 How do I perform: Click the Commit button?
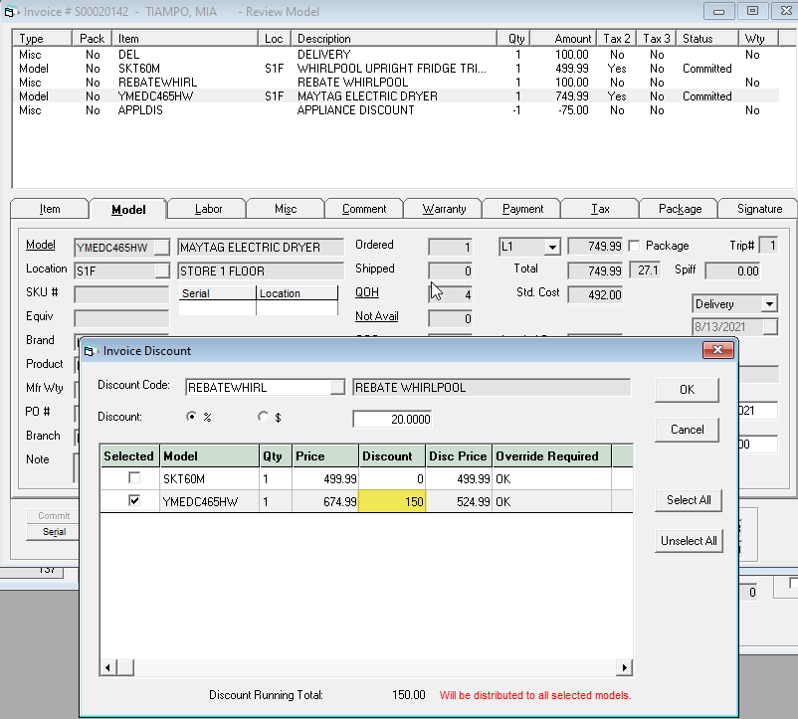[x=54, y=515]
